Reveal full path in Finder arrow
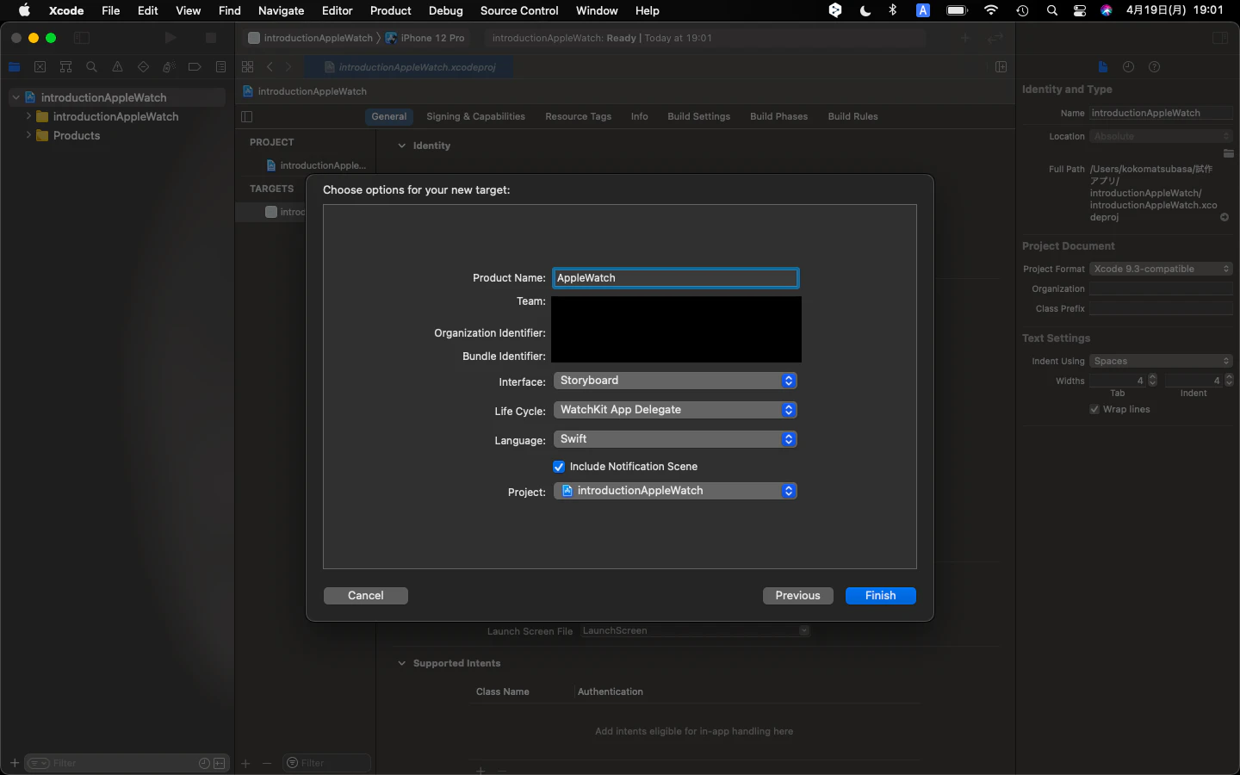The width and height of the screenshot is (1240, 775). [1224, 217]
